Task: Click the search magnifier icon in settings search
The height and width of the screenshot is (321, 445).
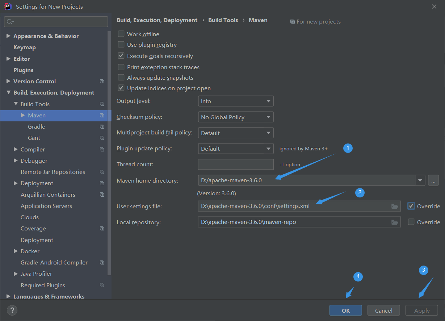Action: coord(10,22)
